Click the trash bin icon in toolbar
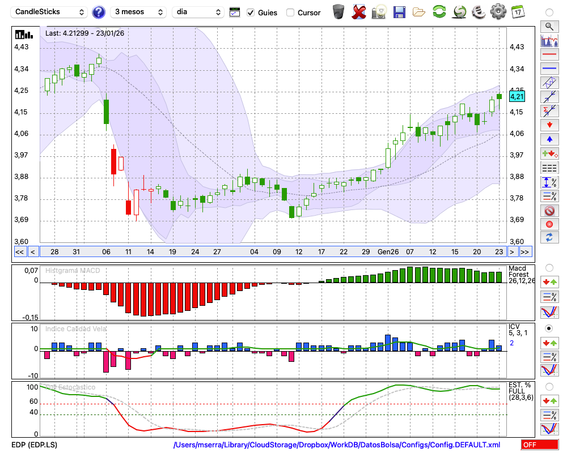Screen dimensions: 567x453 pos(338,12)
